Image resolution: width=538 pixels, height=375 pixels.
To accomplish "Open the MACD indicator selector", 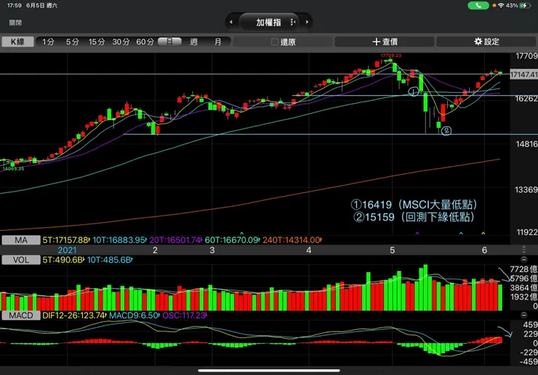I will [21, 316].
